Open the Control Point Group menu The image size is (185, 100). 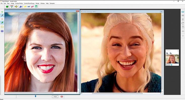(29, 3)
